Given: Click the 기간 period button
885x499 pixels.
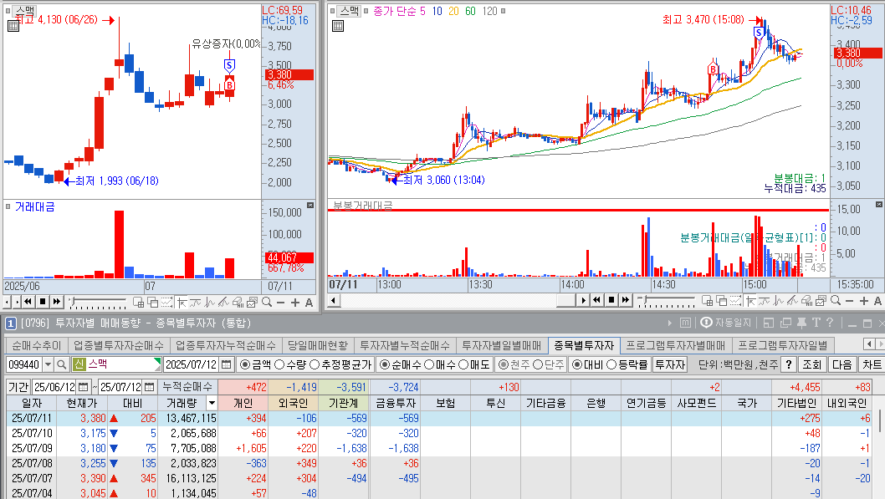Looking at the screenshot, I should tap(18, 387).
